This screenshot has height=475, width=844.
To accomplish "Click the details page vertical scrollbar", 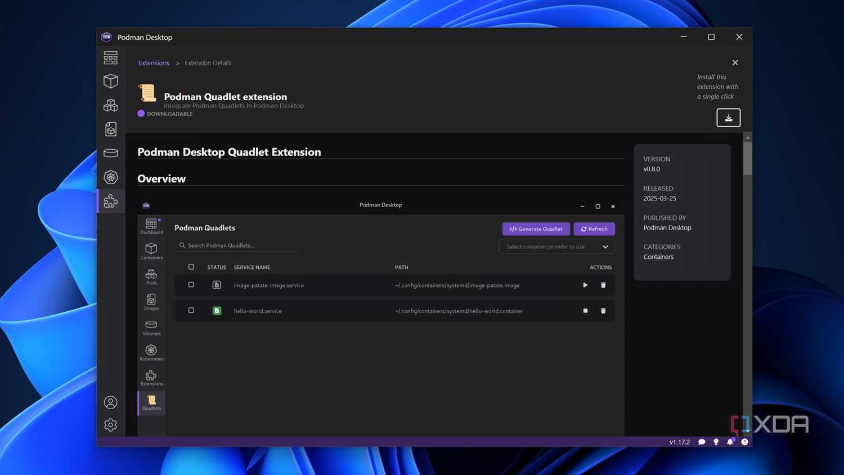I will pos(747,158).
